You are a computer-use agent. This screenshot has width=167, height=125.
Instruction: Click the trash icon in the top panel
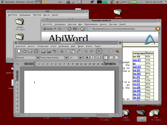click(x=80, y=2)
